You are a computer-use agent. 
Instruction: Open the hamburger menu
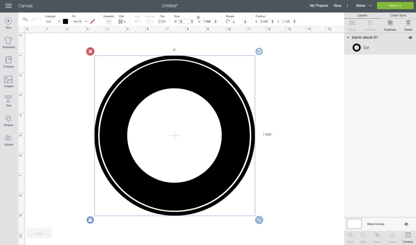(8, 6)
